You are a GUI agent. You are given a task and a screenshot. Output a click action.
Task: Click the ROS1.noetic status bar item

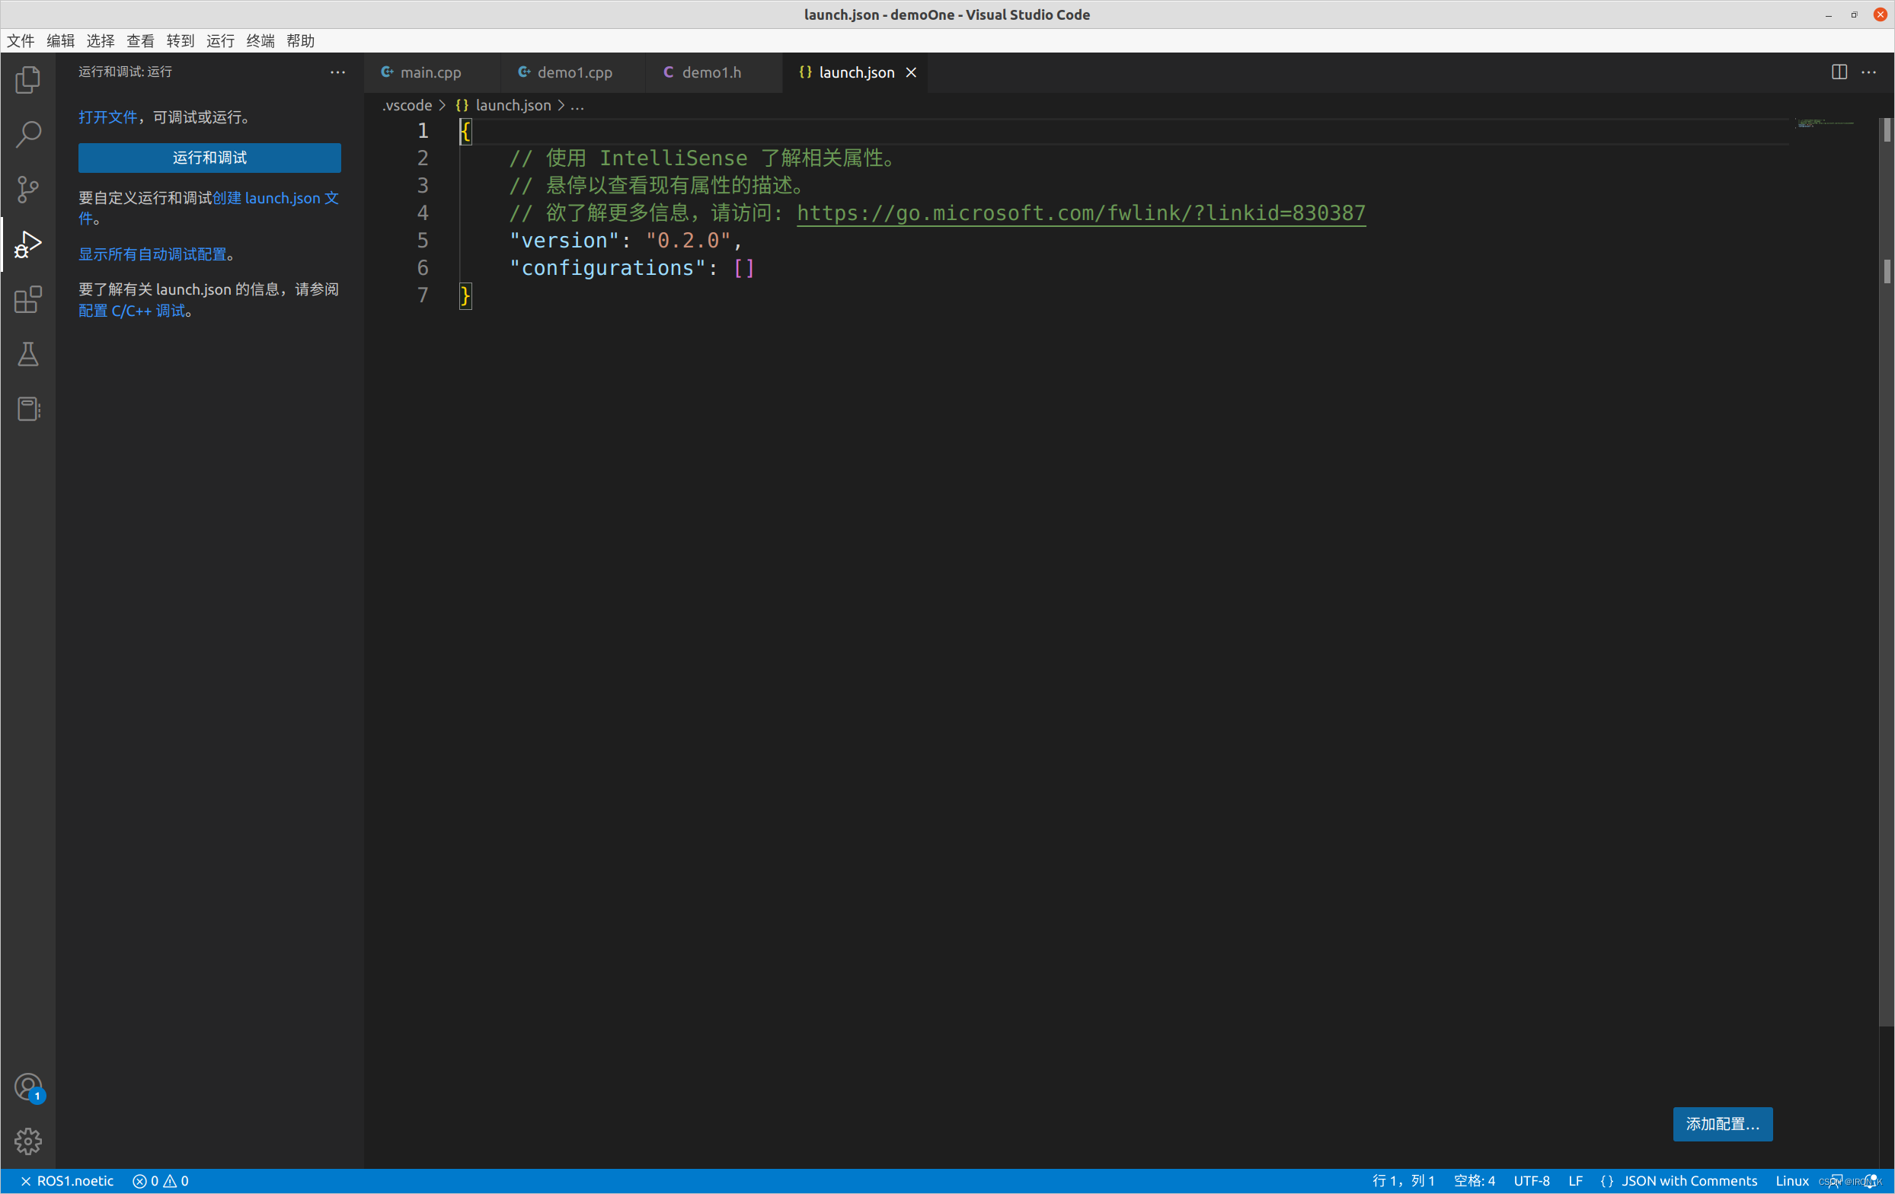click(67, 1180)
